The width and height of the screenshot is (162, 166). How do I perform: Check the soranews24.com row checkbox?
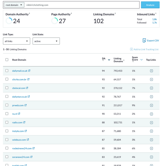[7, 157]
